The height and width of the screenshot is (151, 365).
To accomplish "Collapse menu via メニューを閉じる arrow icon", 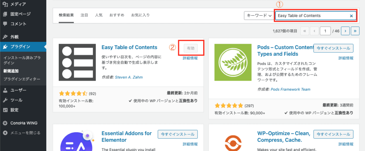I will pos(5,133).
